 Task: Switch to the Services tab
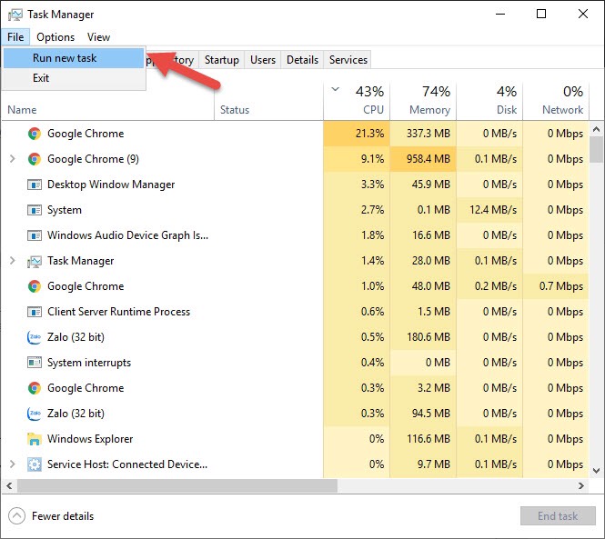coord(348,60)
